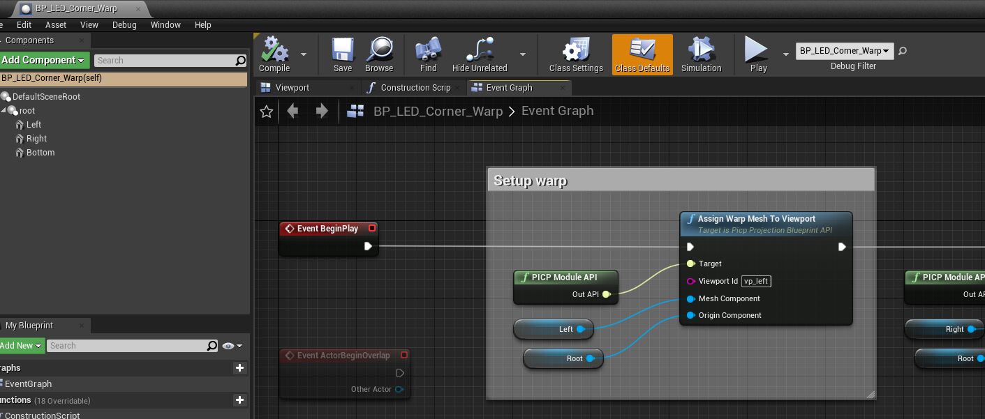Image resolution: width=985 pixels, height=419 pixels.
Task: Select DefaultSceneRoot component
Action: tap(46, 97)
